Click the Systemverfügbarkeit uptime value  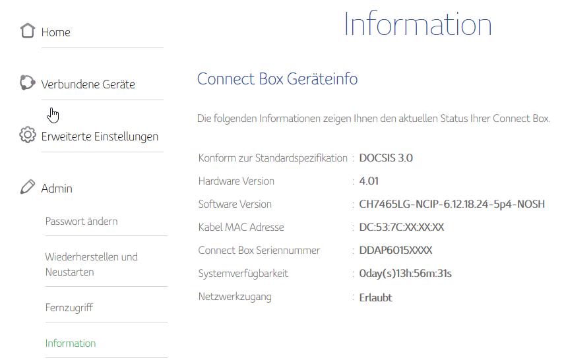(405, 274)
